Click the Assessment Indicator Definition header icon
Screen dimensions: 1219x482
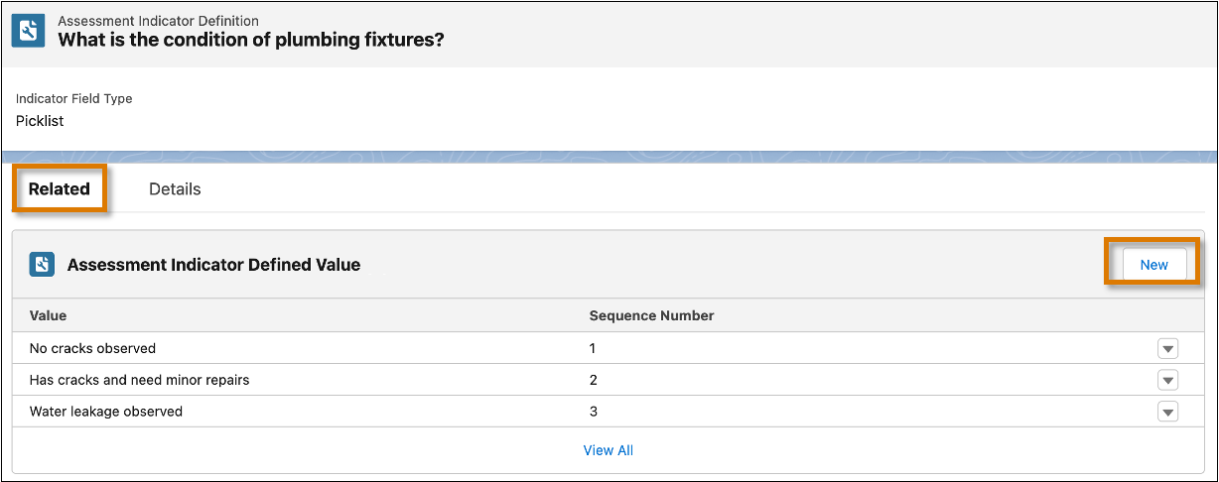29,31
